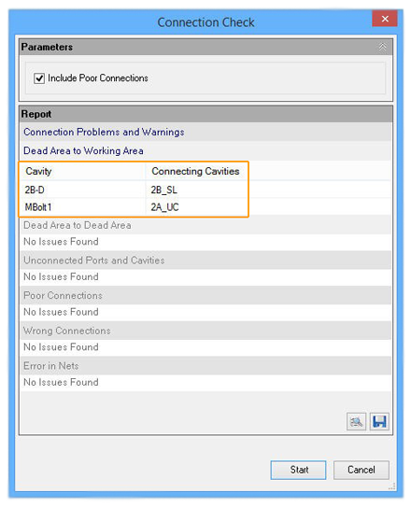The image size is (411, 507).
Task: Open the Connection Problems and Warnings section
Action: (104, 132)
